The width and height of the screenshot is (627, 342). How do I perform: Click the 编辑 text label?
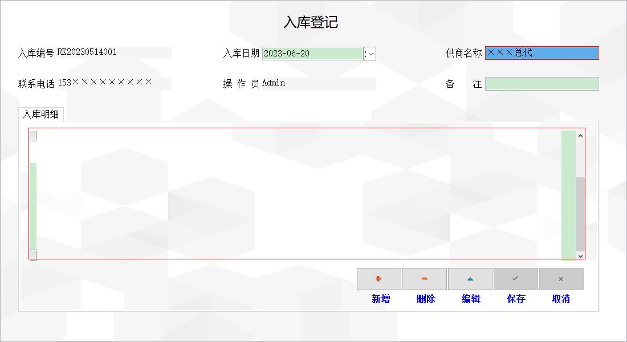click(471, 299)
